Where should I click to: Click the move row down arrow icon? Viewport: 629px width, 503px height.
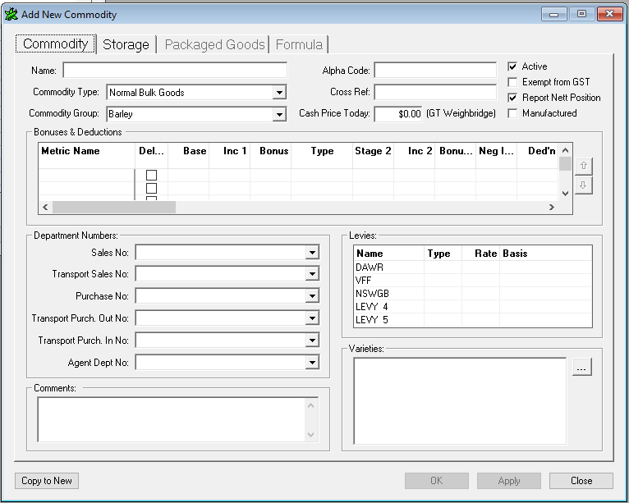(583, 185)
